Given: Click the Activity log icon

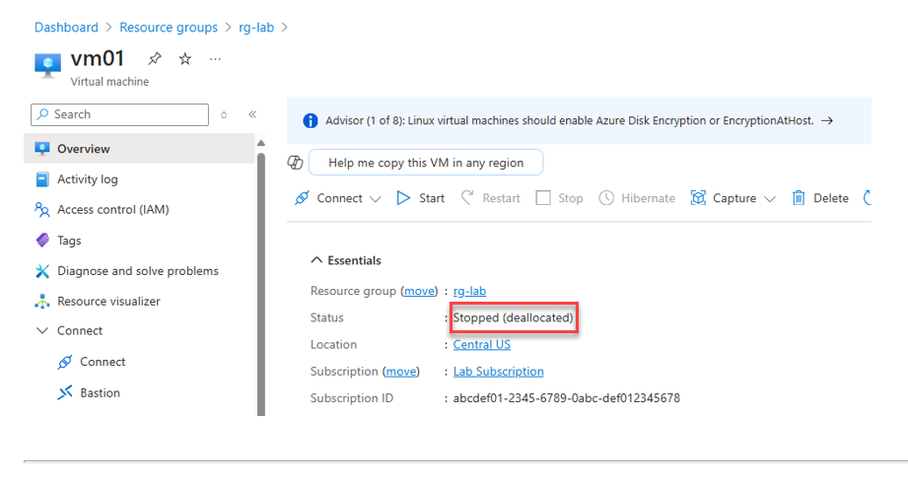Looking at the screenshot, I should pos(42,179).
